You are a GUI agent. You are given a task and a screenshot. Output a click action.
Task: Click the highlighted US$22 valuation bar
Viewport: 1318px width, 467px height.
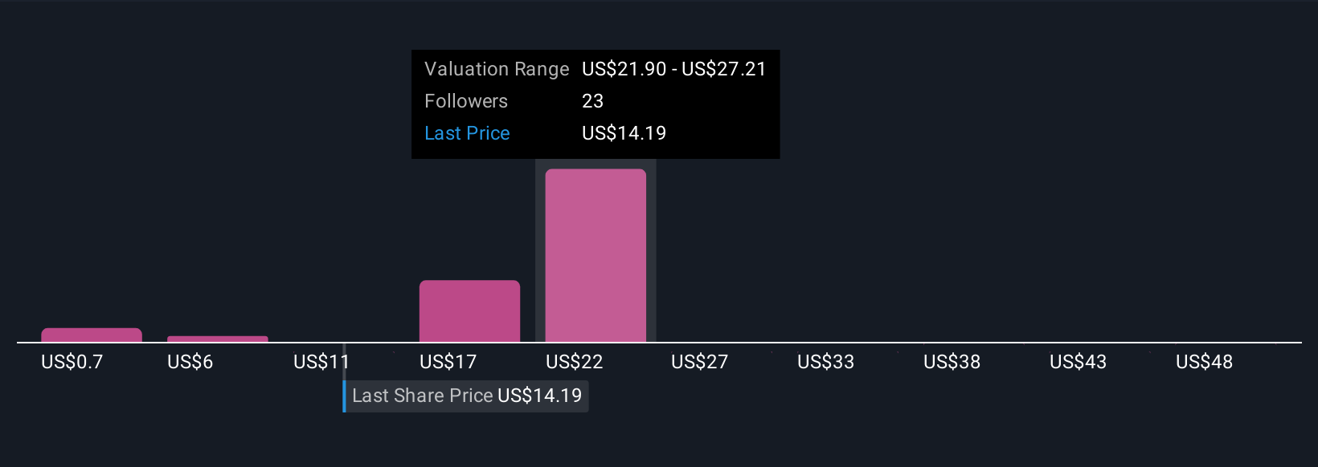coord(596,255)
